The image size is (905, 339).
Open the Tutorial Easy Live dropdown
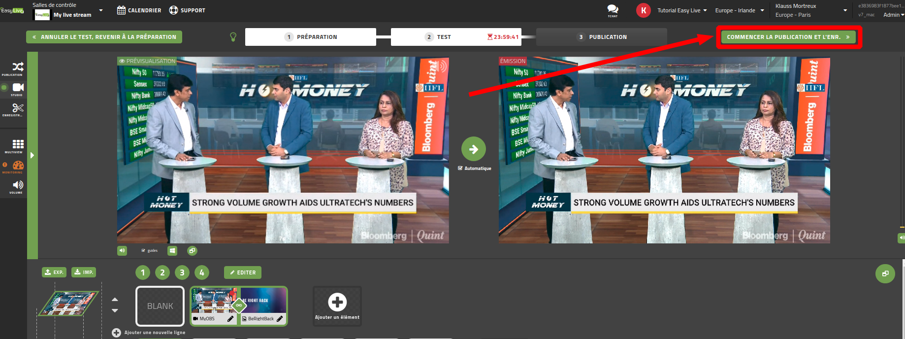pyautogui.click(x=682, y=10)
